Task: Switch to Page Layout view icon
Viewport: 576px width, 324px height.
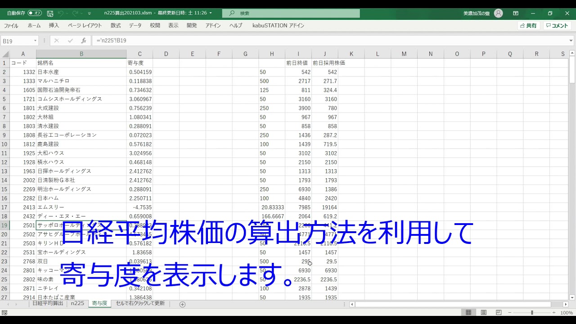Action: pyautogui.click(x=483, y=313)
